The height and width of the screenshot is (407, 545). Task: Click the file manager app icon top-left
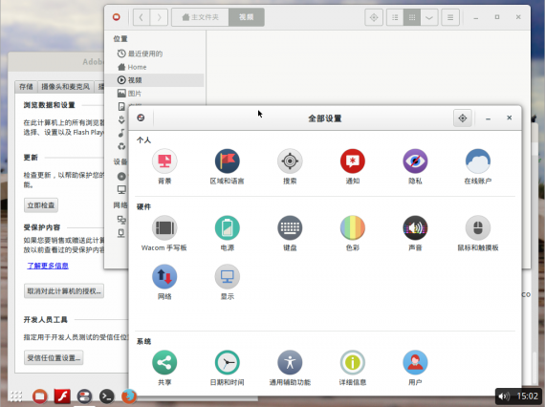117,16
